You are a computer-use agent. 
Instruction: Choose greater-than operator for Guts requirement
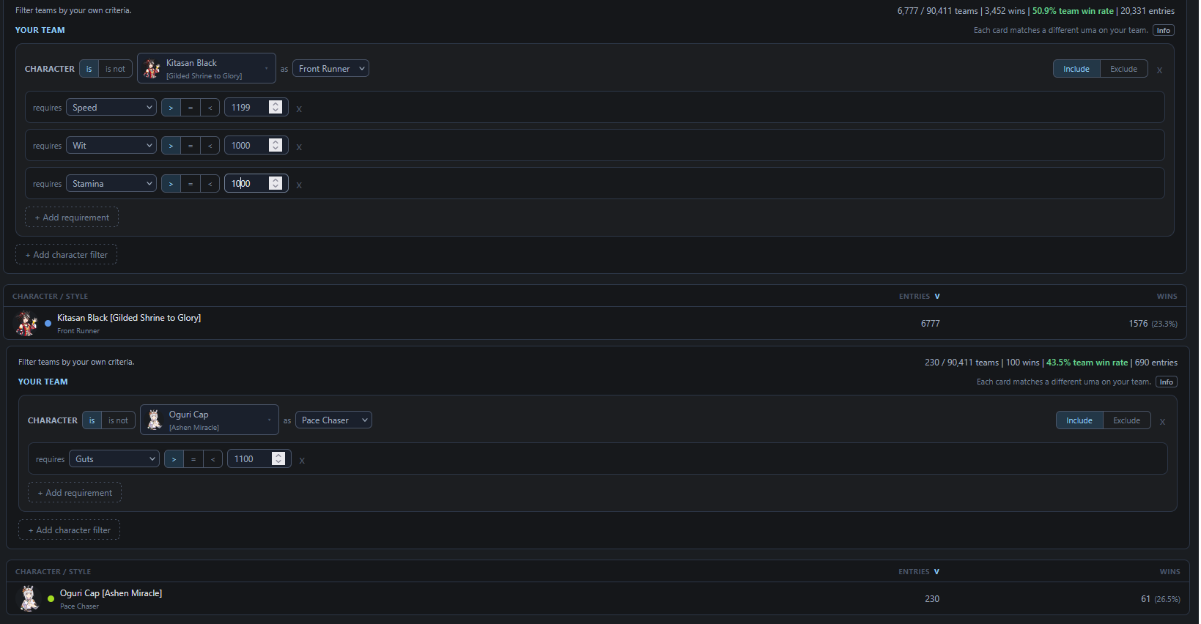(x=174, y=459)
